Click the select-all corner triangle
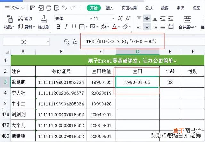205x142 pixels. coord(8,52)
